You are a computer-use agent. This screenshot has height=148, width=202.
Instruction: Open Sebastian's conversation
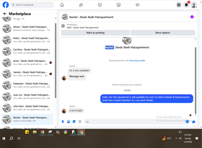(27, 85)
